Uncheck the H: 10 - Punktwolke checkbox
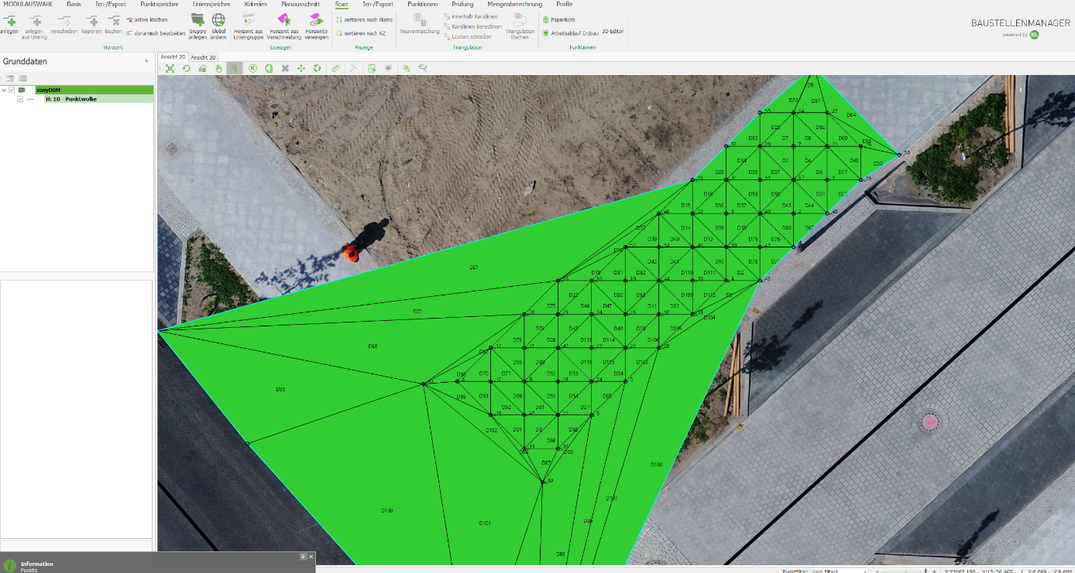This screenshot has width=1075, height=573. tap(20, 99)
